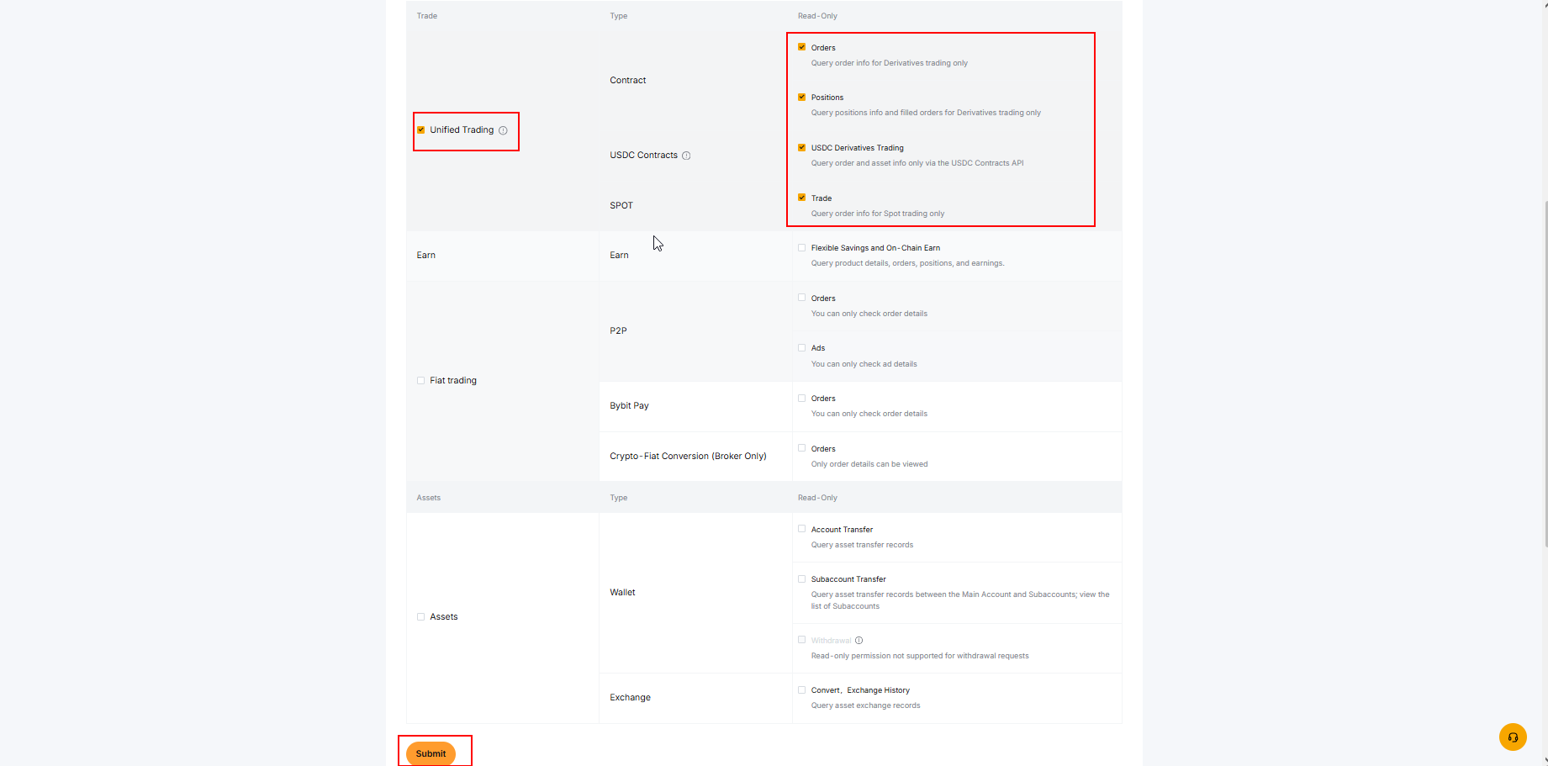Enable the Account Transfer permission
The image size is (1548, 766).
(x=802, y=528)
